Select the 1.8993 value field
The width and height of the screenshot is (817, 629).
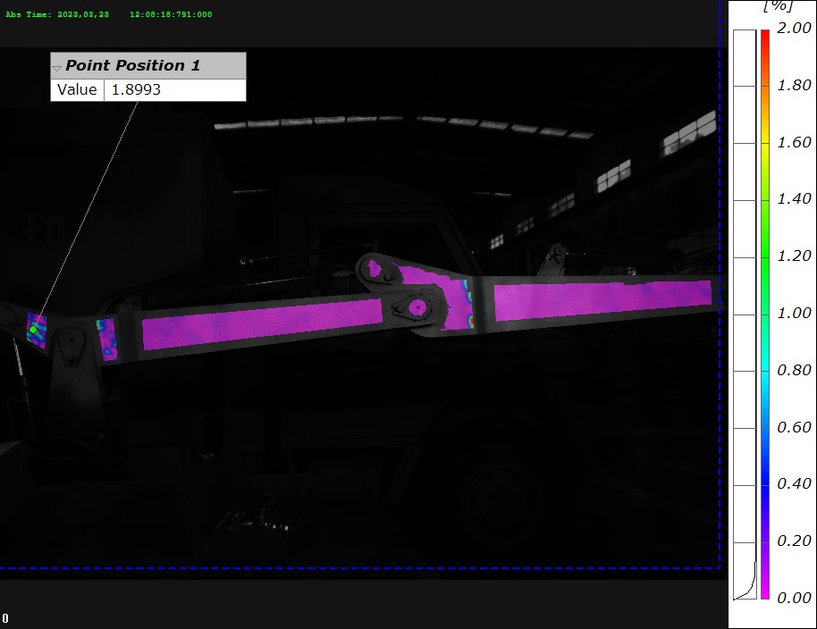click(174, 90)
